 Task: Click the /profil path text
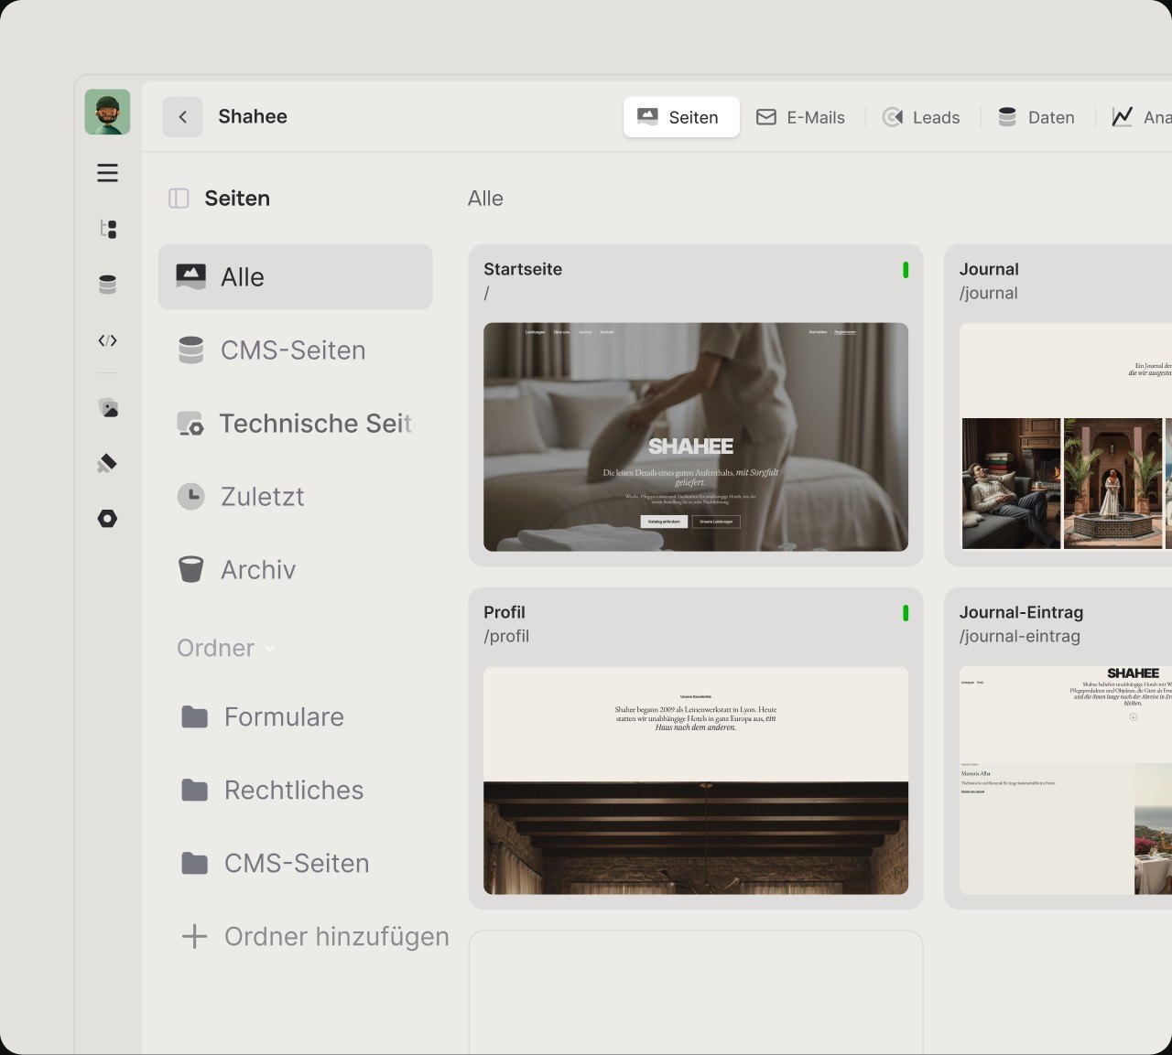point(506,636)
